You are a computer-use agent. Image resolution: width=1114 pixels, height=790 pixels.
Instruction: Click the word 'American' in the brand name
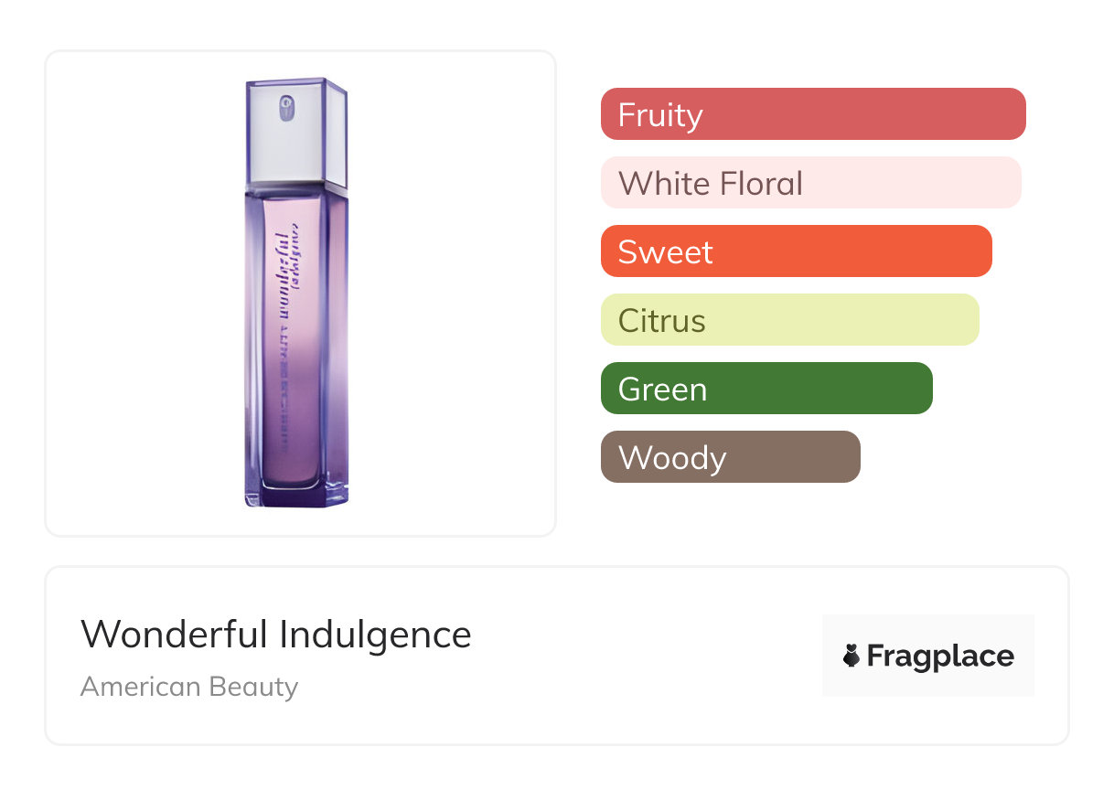tap(140, 687)
